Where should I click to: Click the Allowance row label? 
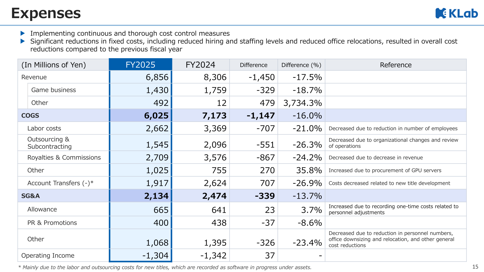(x=42, y=209)
